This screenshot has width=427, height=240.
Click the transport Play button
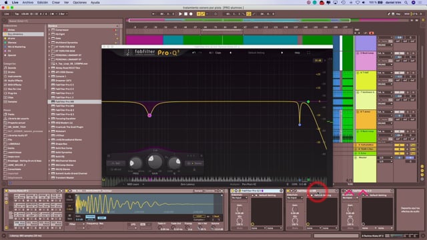[180, 14]
